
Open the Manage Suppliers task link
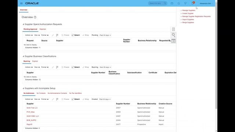click(189, 11)
